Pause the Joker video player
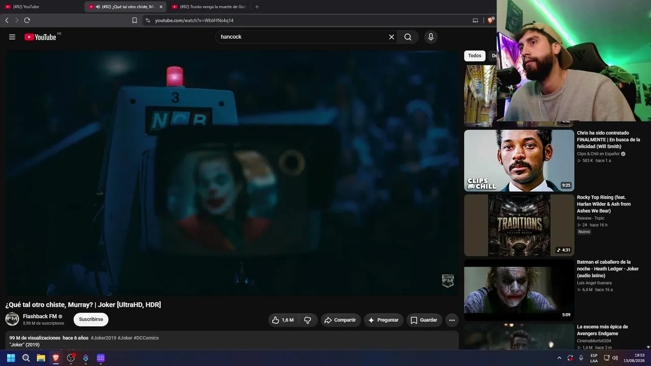The image size is (651, 366). [232, 173]
